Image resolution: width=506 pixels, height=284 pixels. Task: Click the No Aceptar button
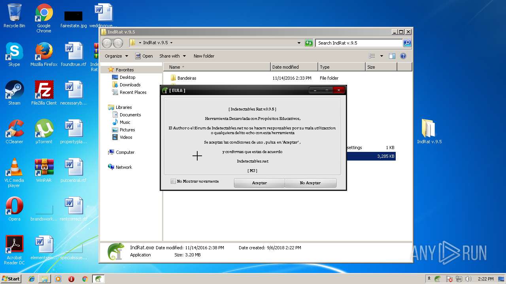point(310,183)
